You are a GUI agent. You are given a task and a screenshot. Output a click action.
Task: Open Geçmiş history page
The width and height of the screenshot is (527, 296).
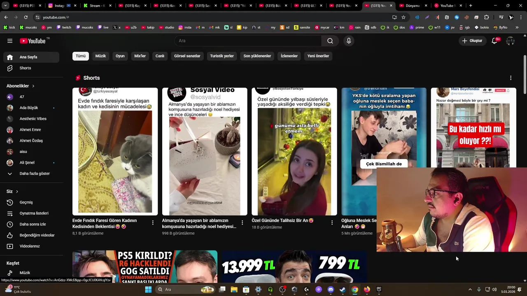tap(31, 202)
